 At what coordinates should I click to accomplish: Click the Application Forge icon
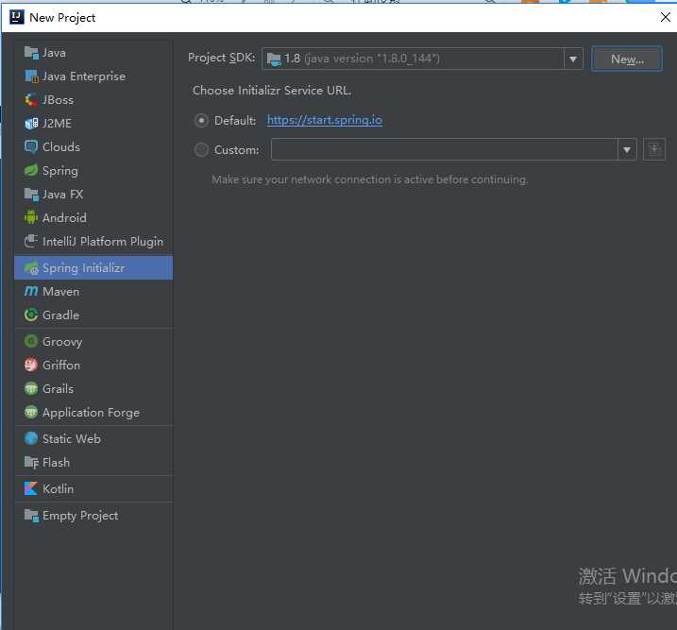(x=31, y=413)
